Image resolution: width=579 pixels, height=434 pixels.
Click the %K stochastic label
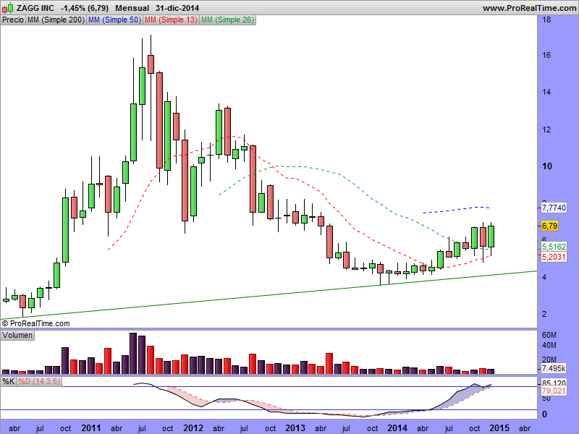(x=8, y=381)
